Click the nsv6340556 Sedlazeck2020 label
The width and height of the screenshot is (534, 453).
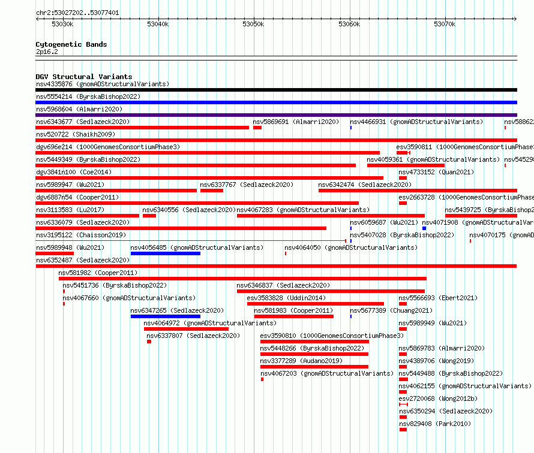pyautogui.click(x=189, y=210)
